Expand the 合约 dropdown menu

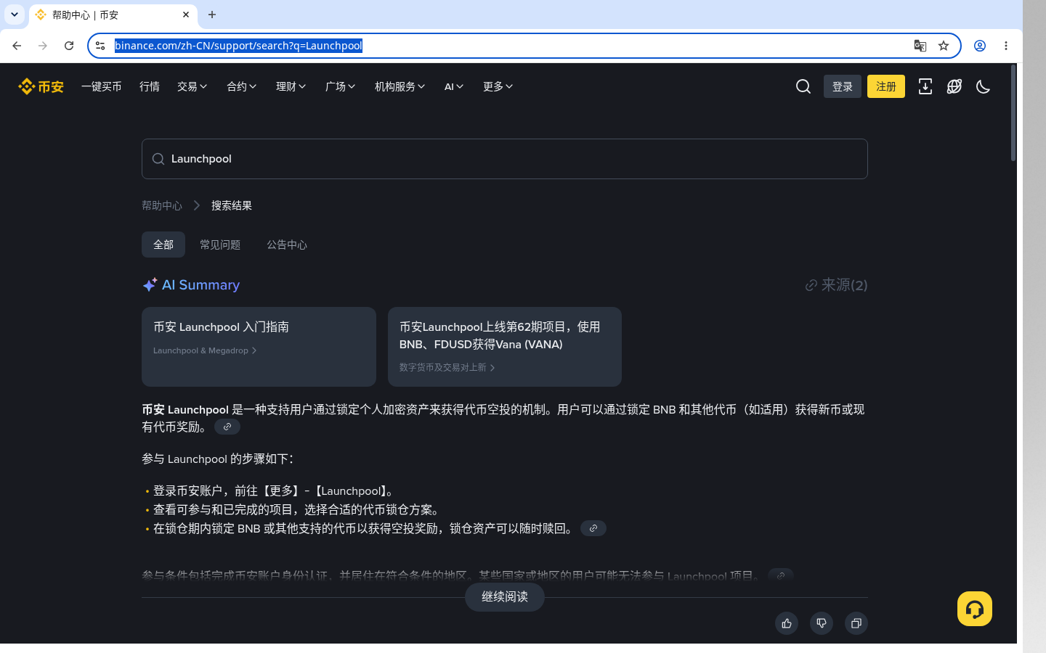242,86
